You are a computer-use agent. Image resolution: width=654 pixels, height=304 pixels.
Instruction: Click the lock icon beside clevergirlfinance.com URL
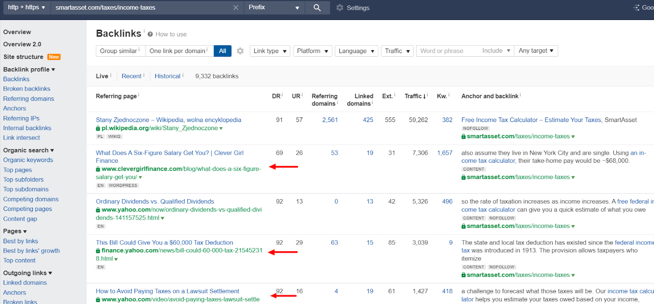tap(98, 169)
